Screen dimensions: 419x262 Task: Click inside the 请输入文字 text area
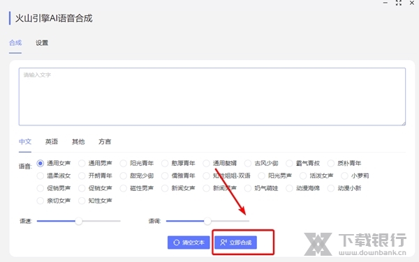point(212,96)
